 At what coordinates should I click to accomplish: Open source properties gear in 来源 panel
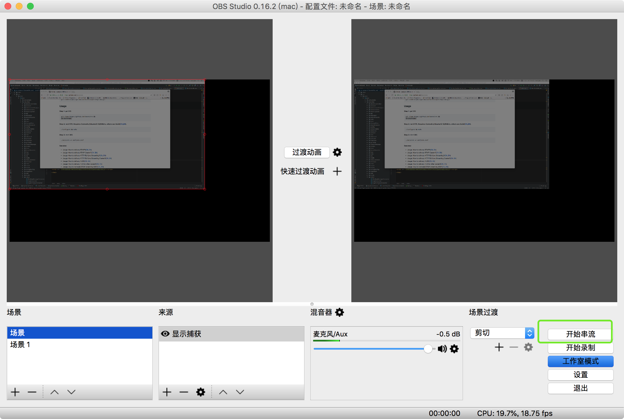coord(200,392)
